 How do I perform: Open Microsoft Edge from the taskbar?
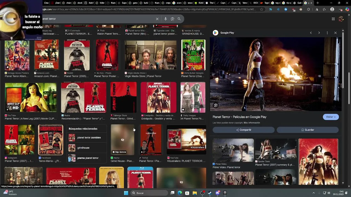[x=180, y=193]
